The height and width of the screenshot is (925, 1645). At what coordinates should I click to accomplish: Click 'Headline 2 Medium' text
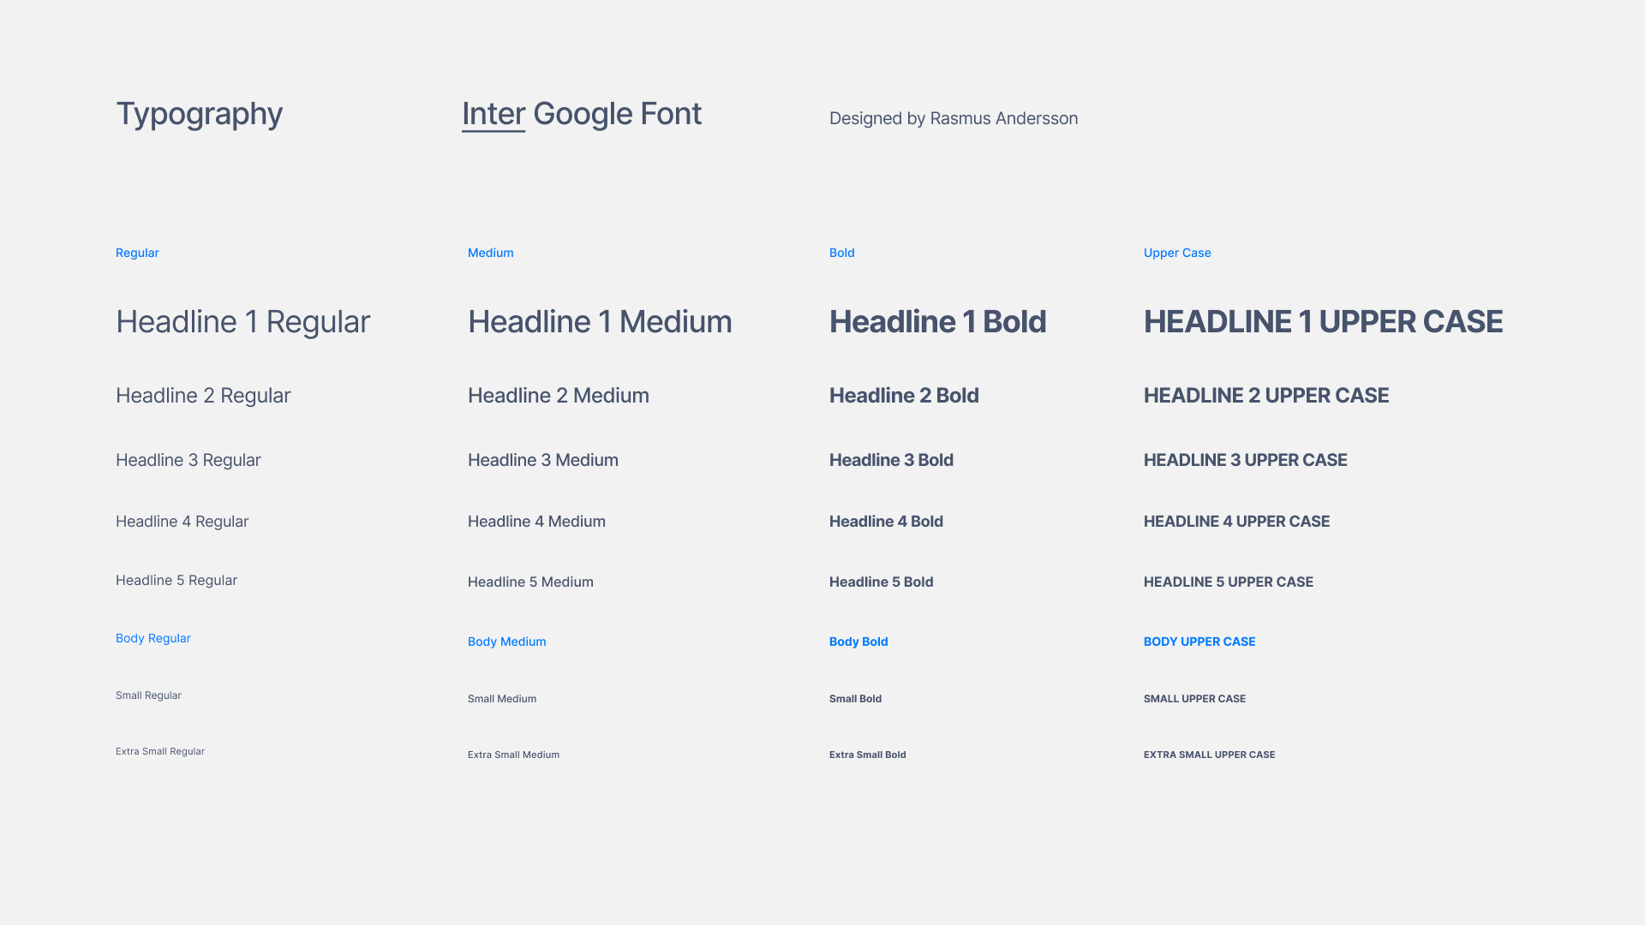[x=559, y=396]
